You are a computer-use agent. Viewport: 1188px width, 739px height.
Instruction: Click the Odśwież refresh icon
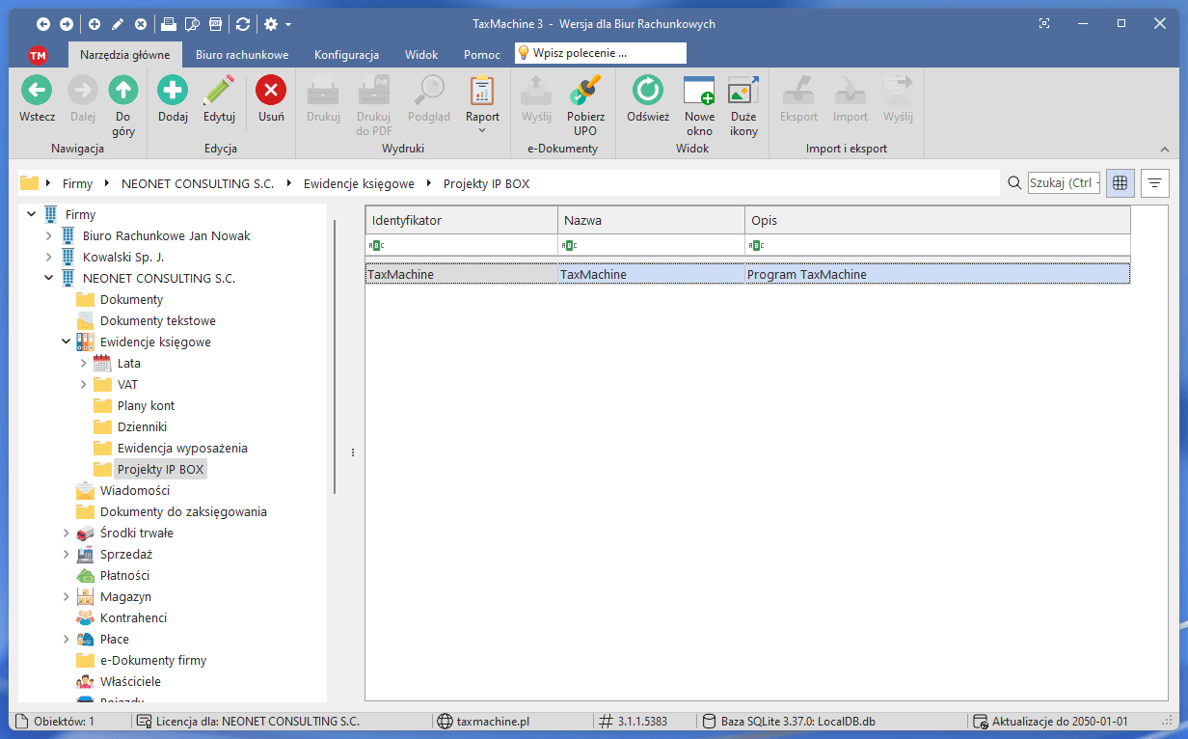[647, 92]
